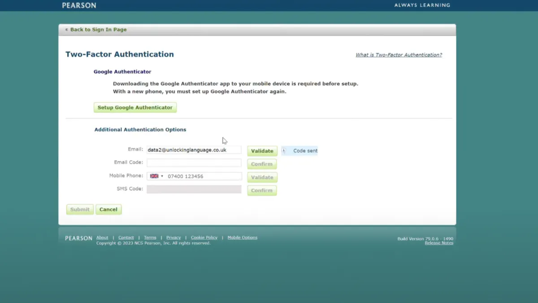Click Additional Authentication Options heading
Viewport: 538px width, 303px height.
coord(140,130)
